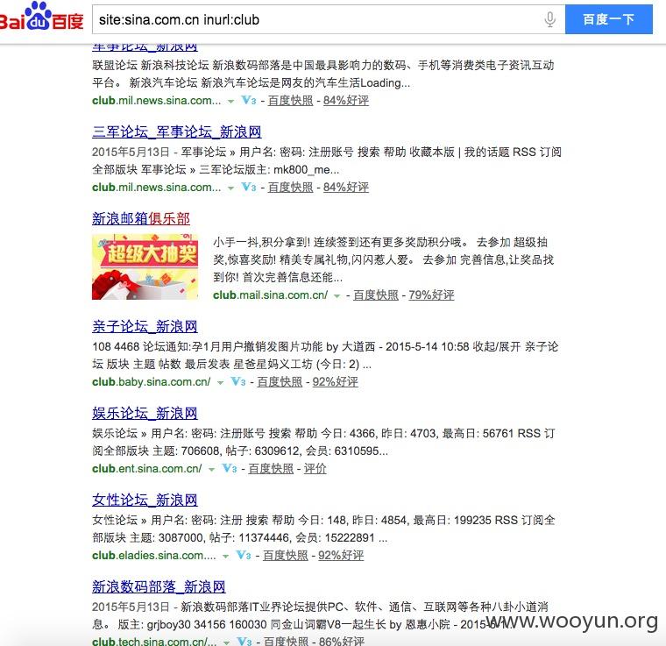
Task: Click the URL text under 三军论坛 result
Action: coord(157,188)
